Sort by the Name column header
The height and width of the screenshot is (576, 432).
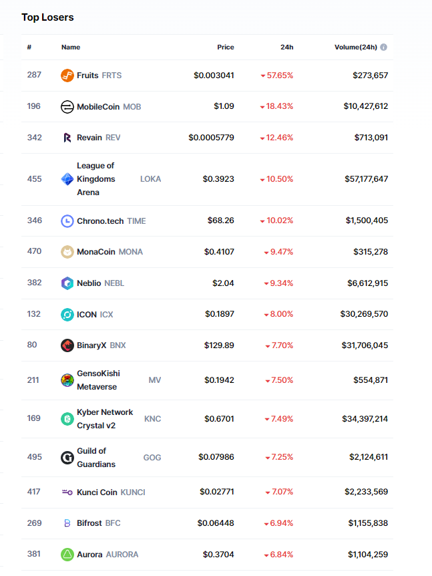71,47
